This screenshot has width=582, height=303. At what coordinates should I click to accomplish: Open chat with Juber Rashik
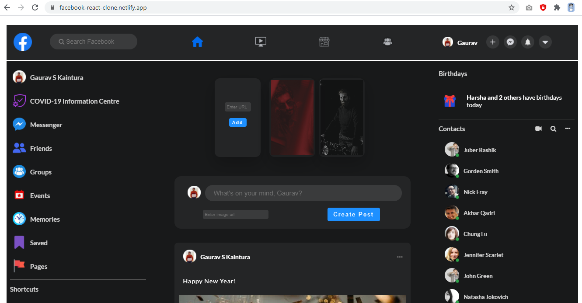tap(470, 150)
